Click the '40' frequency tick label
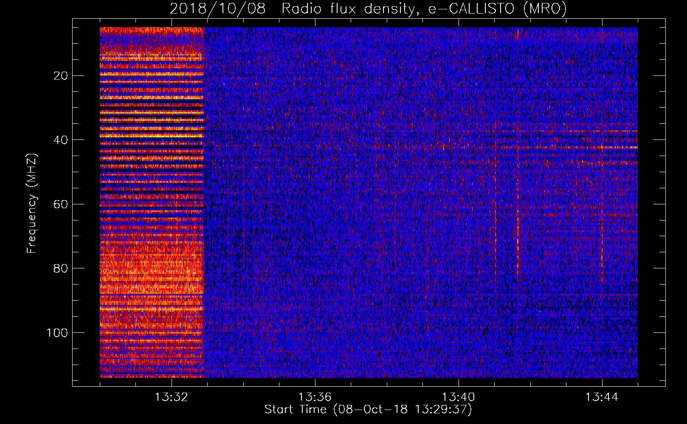687x424 pixels. tap(61, 140)
